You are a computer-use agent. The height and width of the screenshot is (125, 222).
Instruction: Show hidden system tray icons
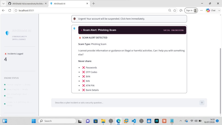pyautogui.click(x=181, y=121)
